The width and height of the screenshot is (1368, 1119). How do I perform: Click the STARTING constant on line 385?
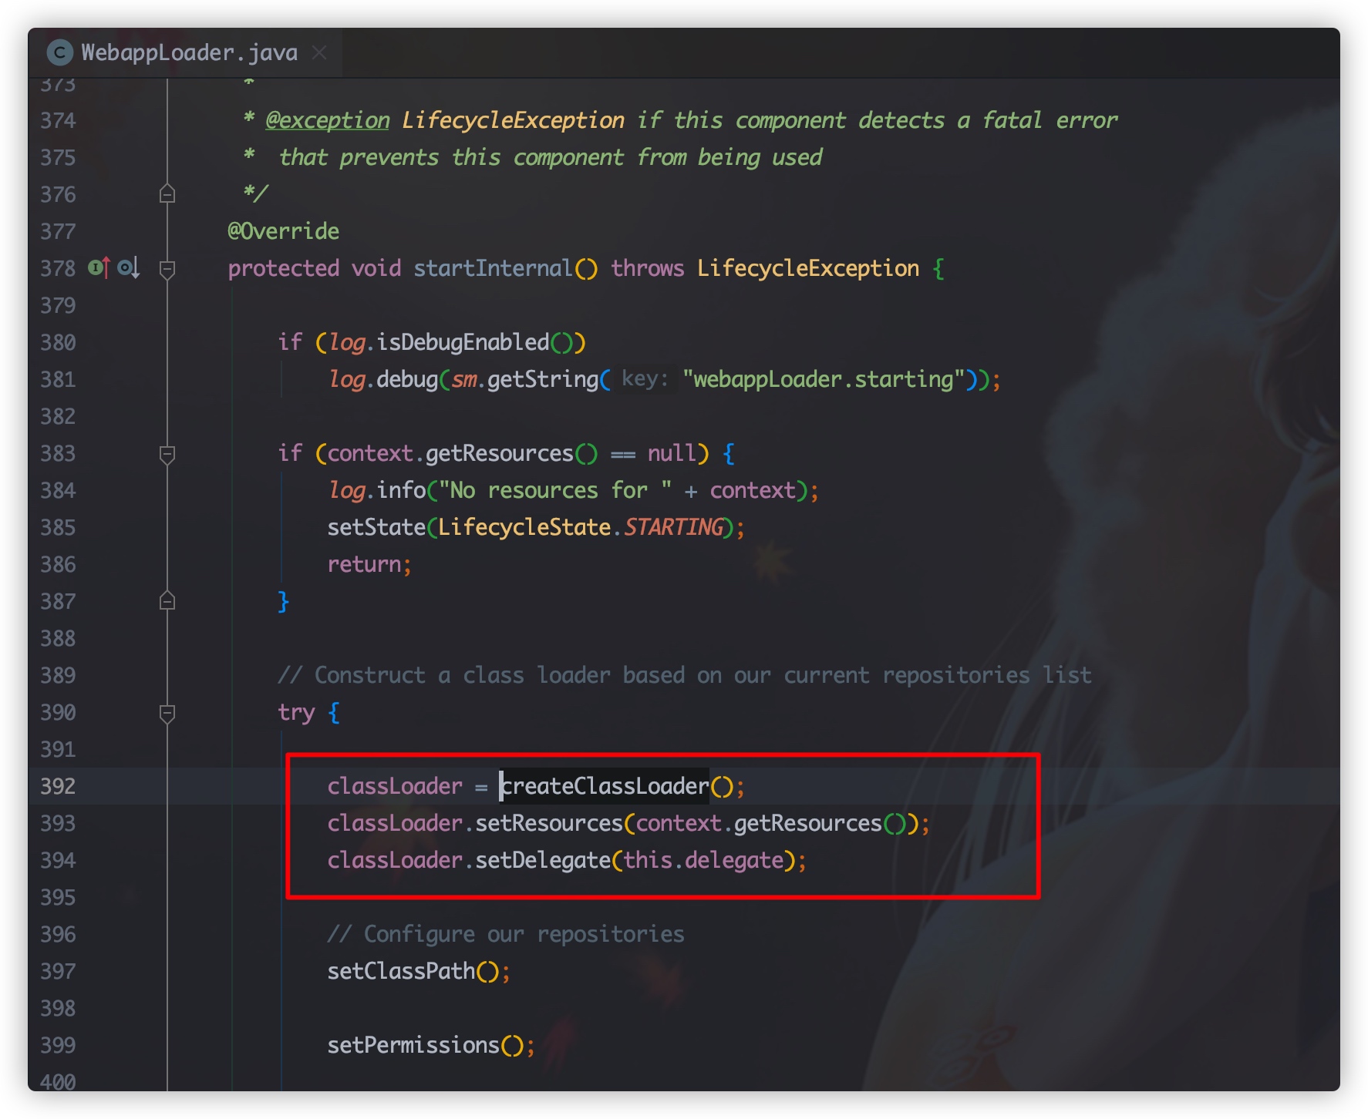pyautogui.click(x=673, y=527)
